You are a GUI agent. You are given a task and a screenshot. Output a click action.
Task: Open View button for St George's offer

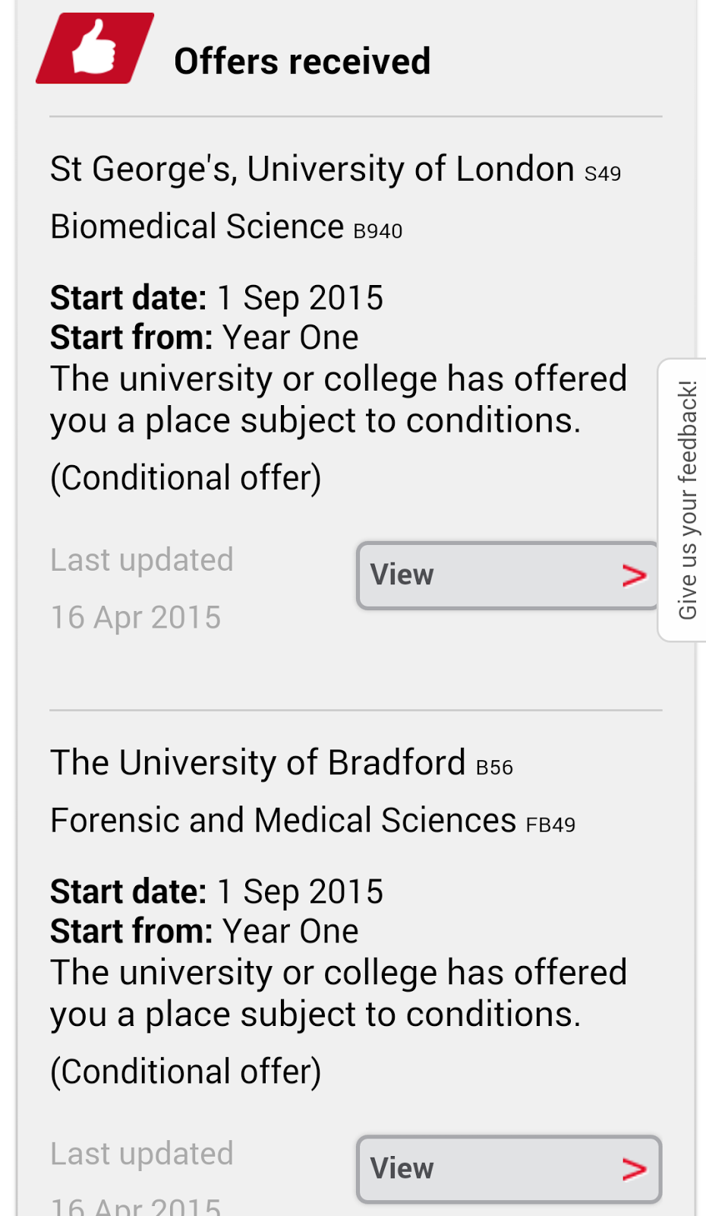pos(508,575)
